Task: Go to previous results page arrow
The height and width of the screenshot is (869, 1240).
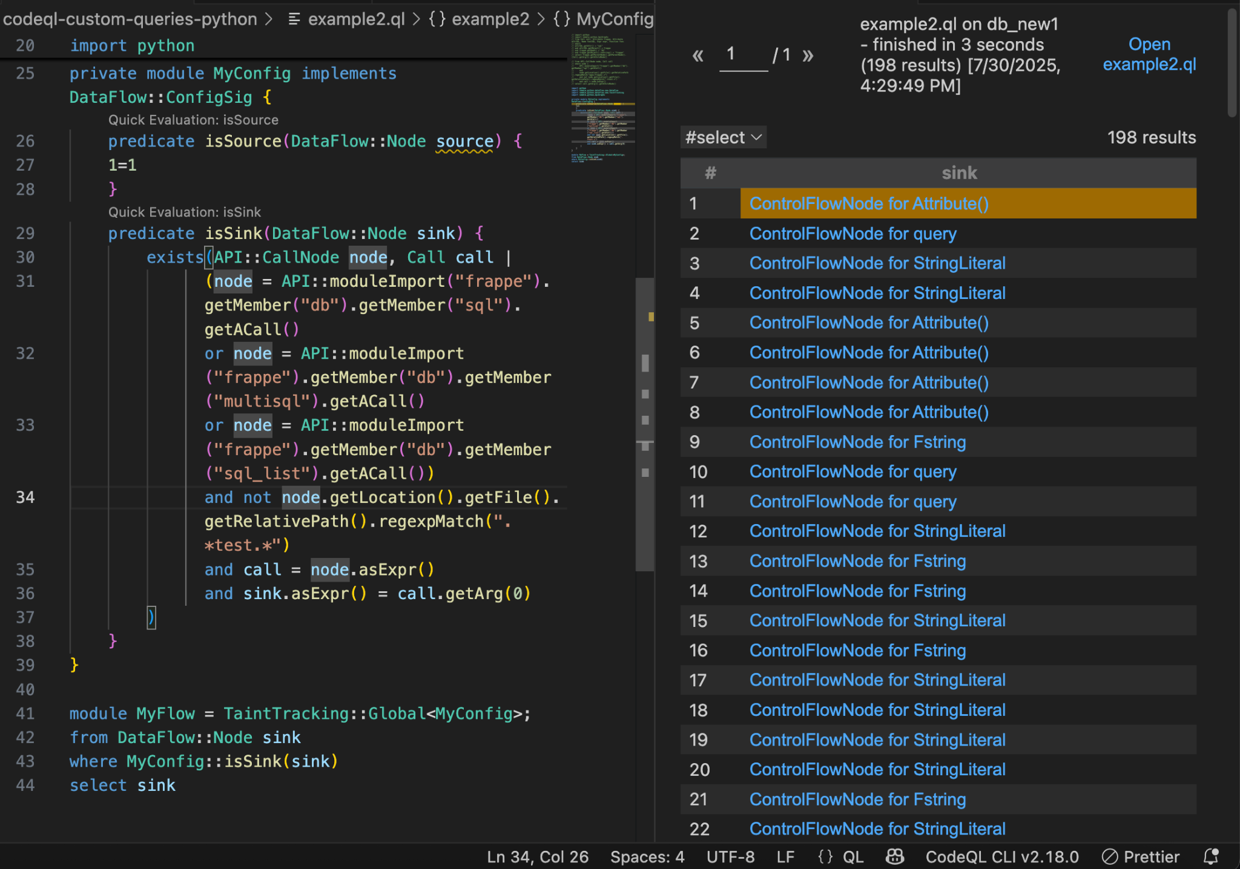Action: tap(697, 56)
